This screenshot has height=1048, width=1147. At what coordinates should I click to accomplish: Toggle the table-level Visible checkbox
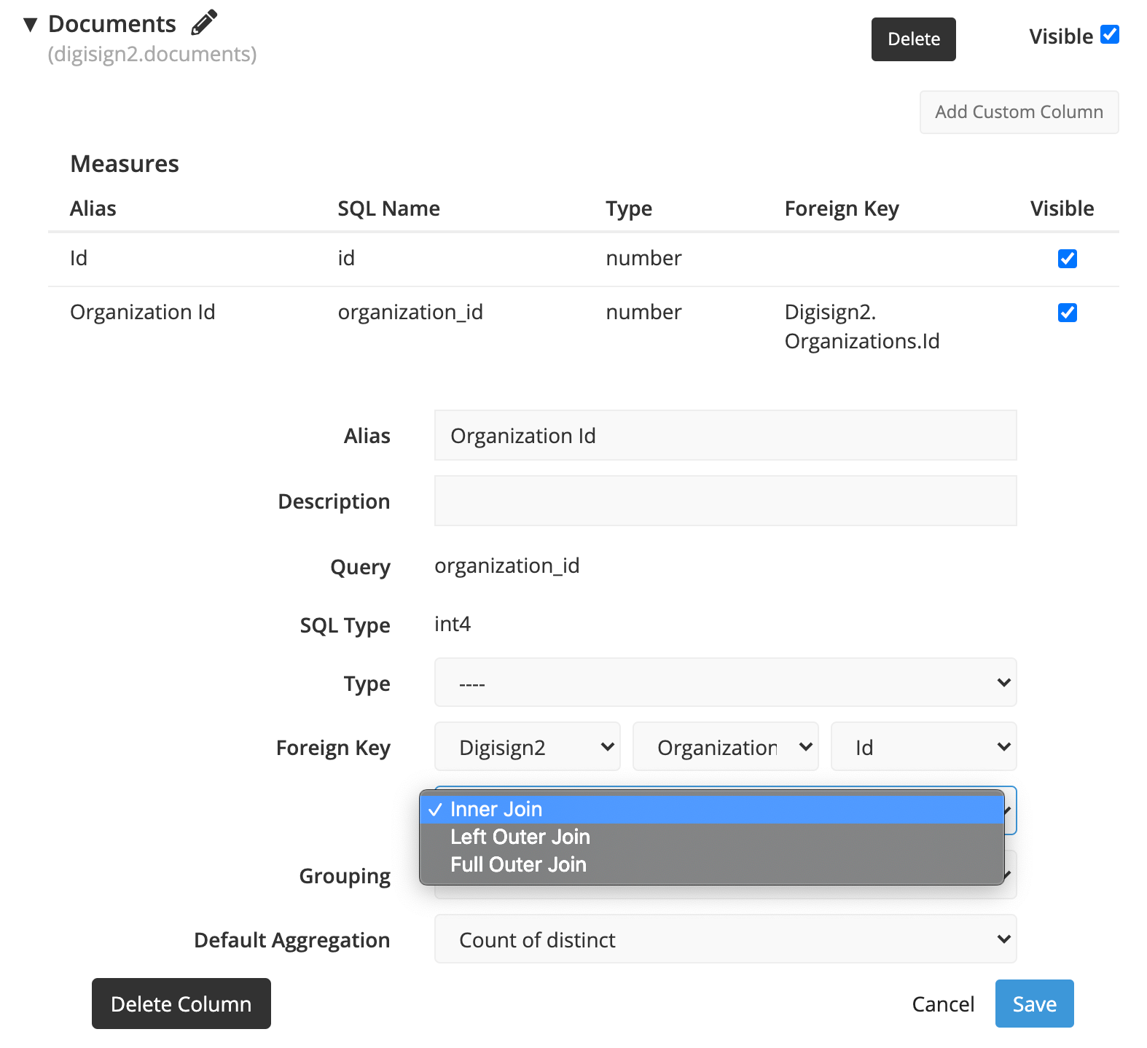pos(1110,34)
